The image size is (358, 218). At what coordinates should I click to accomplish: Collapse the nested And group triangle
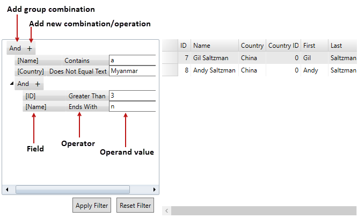pos(12,84)
